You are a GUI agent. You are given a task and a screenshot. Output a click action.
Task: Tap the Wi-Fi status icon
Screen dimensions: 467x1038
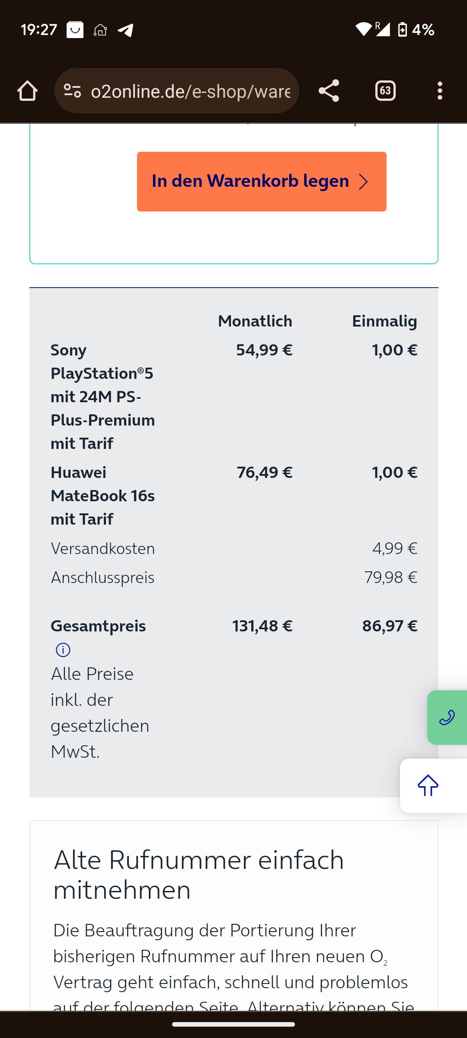[363, 29]
